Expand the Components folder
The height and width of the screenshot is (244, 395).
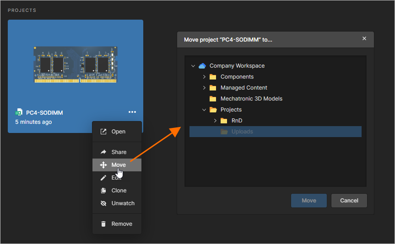coord(204,77)
